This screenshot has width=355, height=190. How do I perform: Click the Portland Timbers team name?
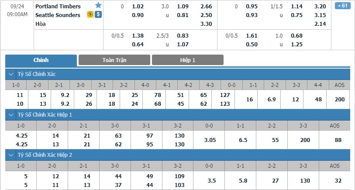coord(58,7)
